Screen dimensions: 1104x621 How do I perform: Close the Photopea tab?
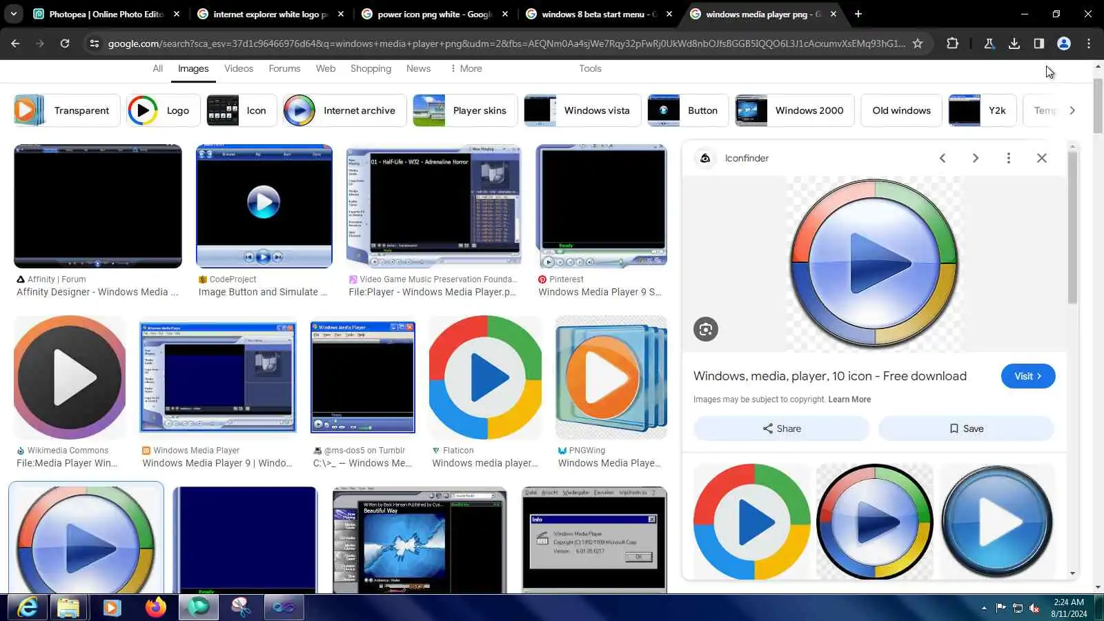click(x=177, y=14)
